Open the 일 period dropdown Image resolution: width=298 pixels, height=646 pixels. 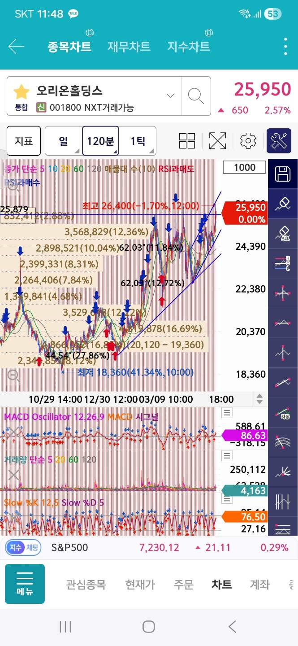click(x=64, y=141)
